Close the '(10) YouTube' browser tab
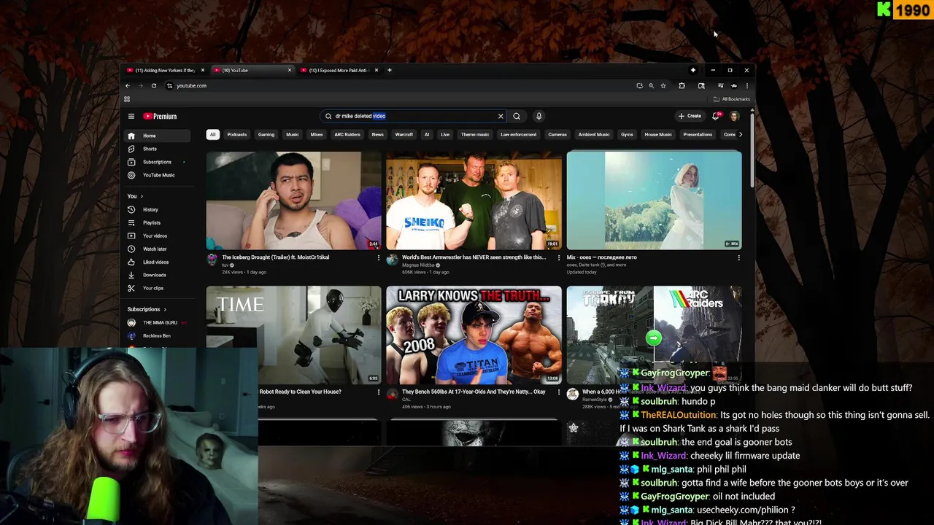Image resolution: width=934 pixels, height=525 pixels. pos(290,70)
